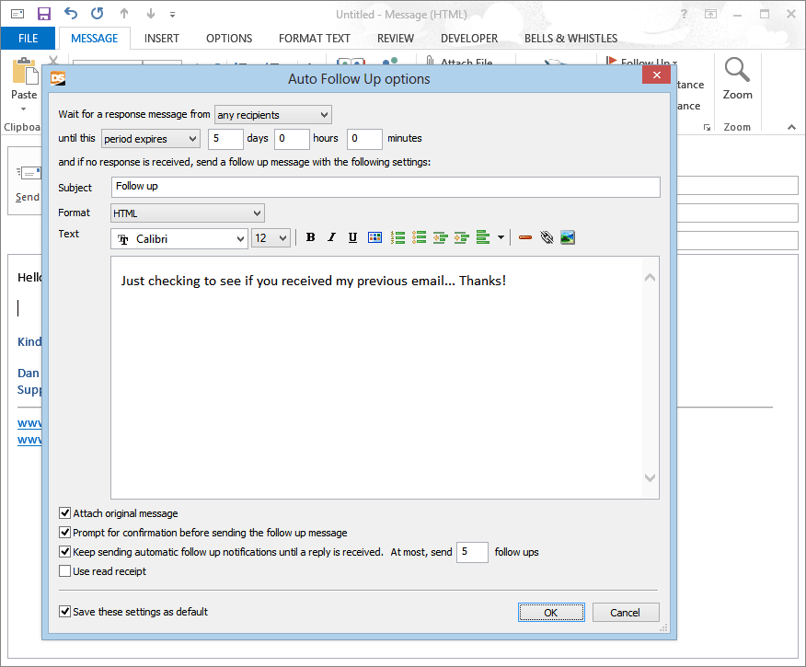
Task: Insert a horizontal line in text
Action: click(525, 237)
